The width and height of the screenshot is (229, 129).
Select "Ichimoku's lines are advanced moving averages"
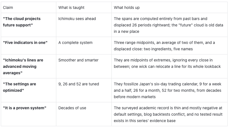coord(23,66)
